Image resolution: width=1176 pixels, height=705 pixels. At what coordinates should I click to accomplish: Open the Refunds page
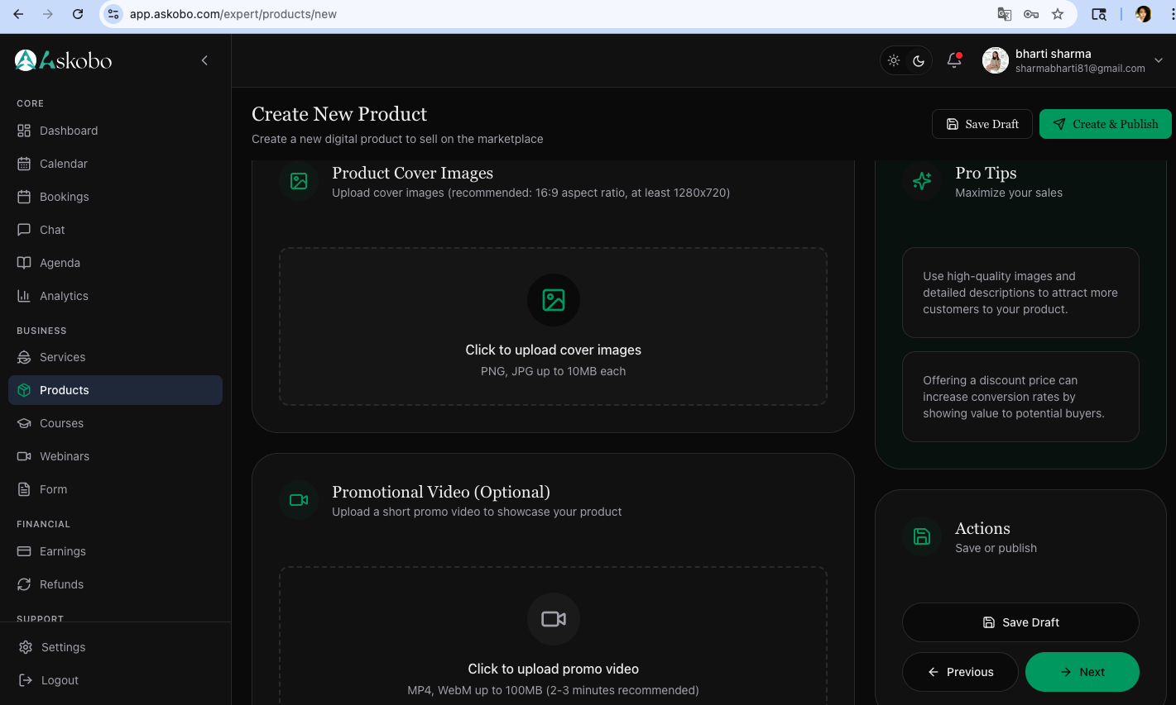coord(62,584)
